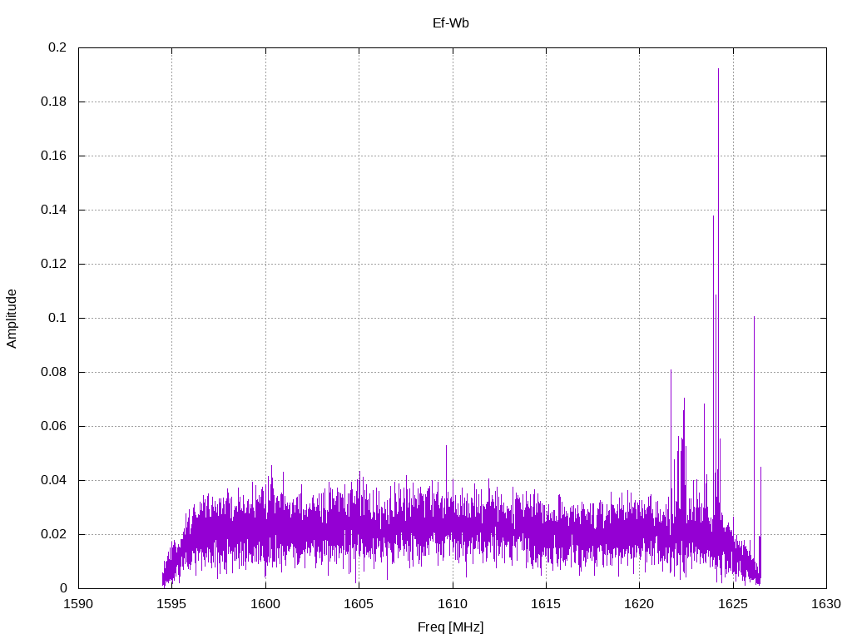Click the x-axis tick label 1615
The width and height of the screenshot is (852, 639).
click(546, 604)
